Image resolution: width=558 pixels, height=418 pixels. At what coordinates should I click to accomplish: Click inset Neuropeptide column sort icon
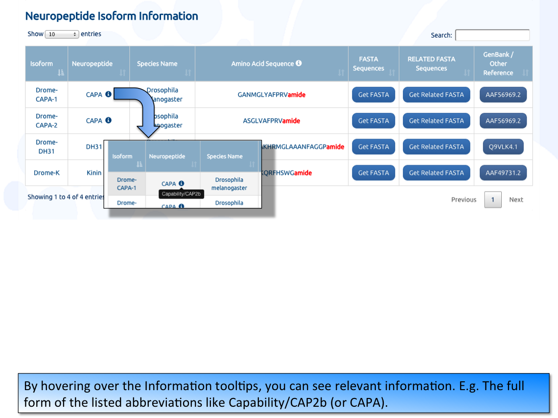coord(194,164)
